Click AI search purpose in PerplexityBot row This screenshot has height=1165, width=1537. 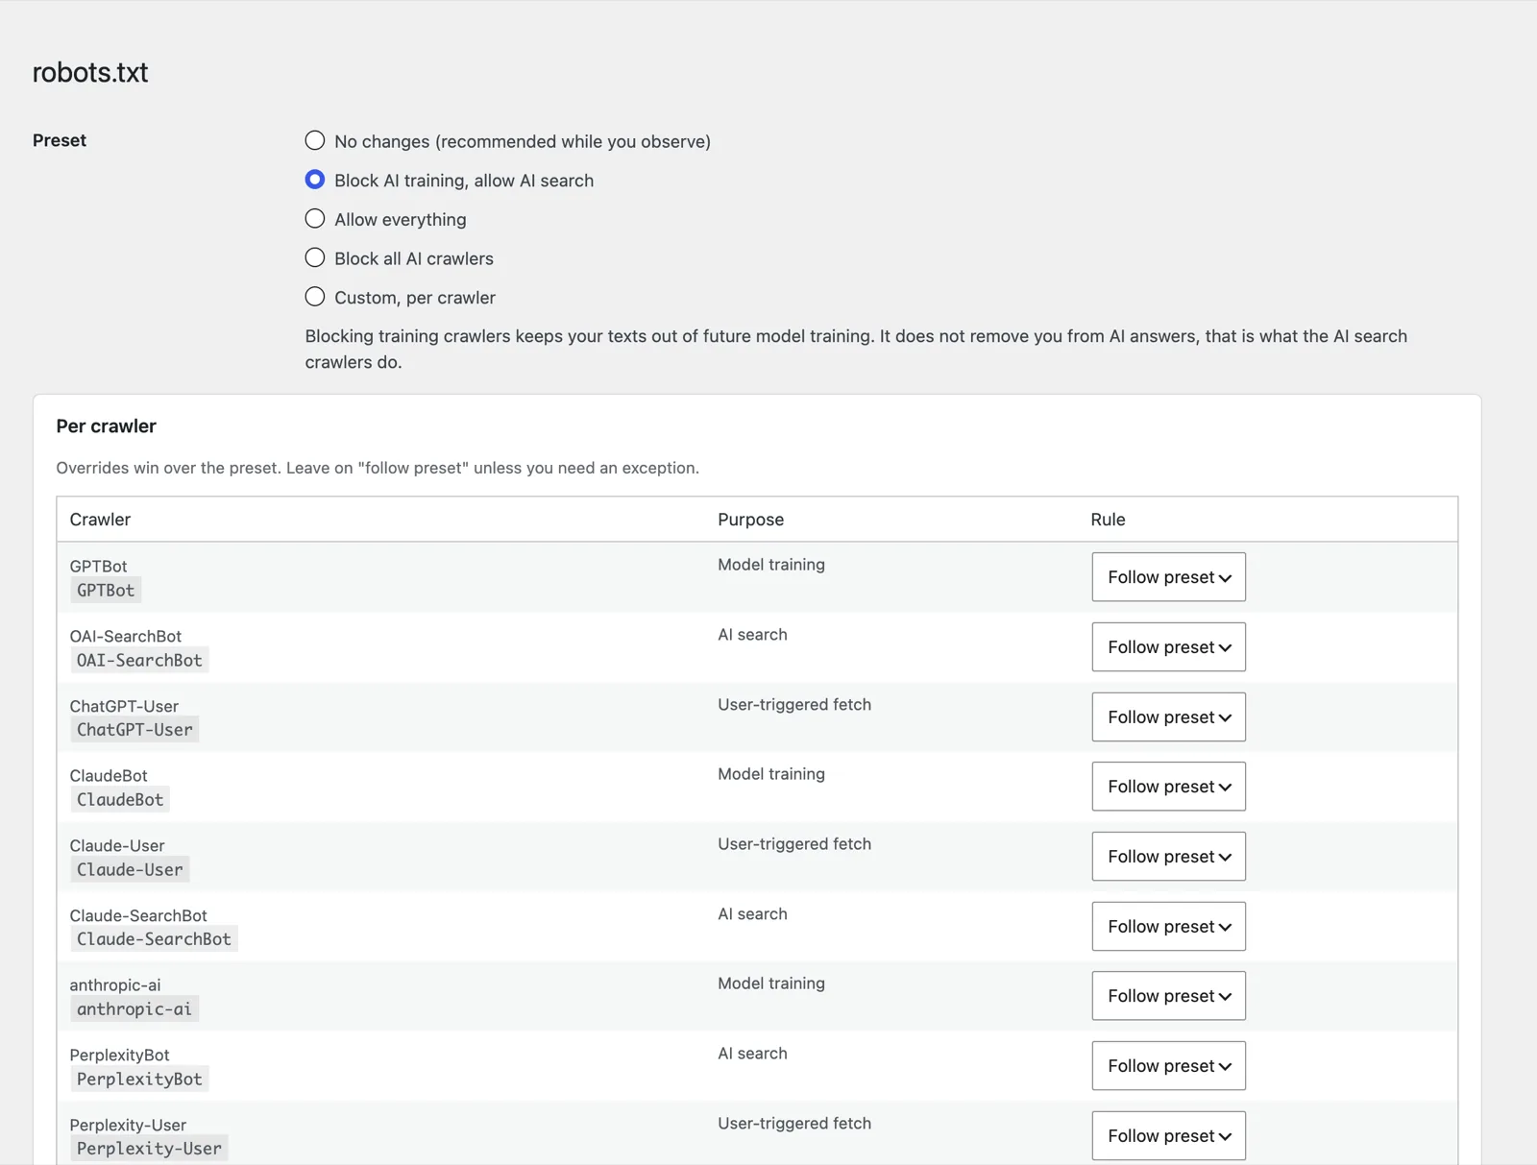pos(752,1054)
